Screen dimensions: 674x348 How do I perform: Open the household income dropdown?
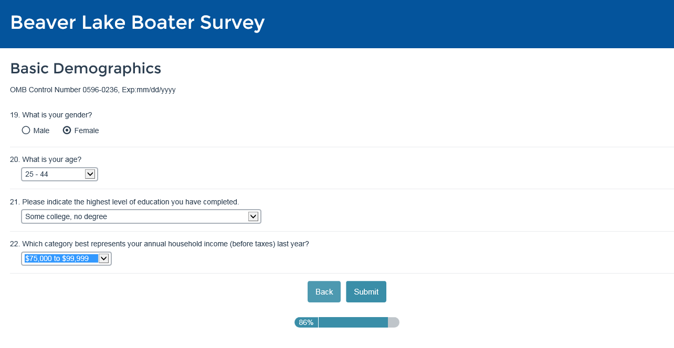(61, 258)
